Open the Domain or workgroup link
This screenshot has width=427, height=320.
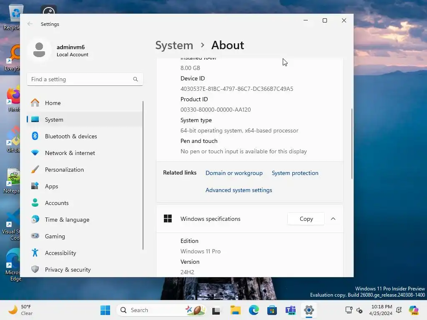(234, 173)
